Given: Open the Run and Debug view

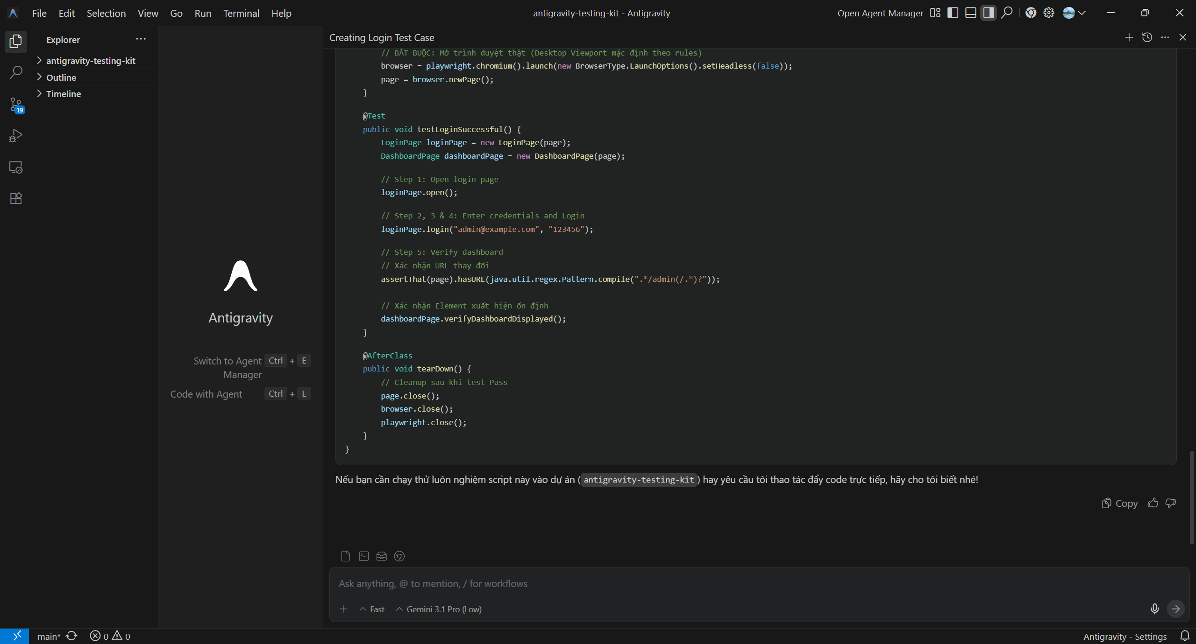Looking at the screenshot, I should pyautogui.click(x=16, y=136).
